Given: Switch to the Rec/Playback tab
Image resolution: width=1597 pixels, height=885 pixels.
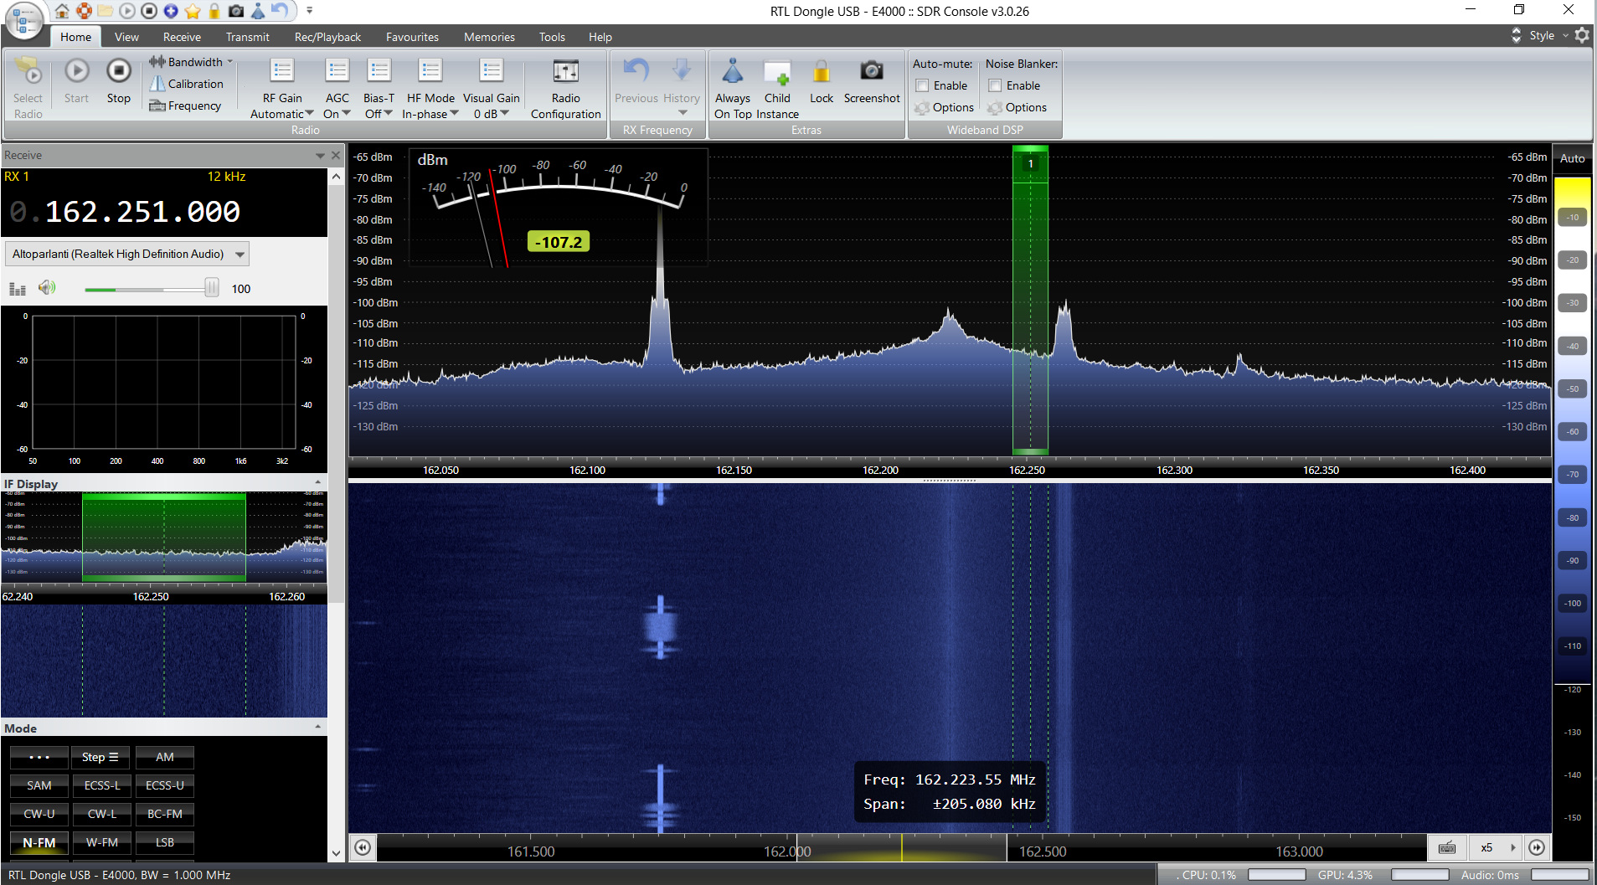Looking at the screenshot, I should click(x=327, y=37).
